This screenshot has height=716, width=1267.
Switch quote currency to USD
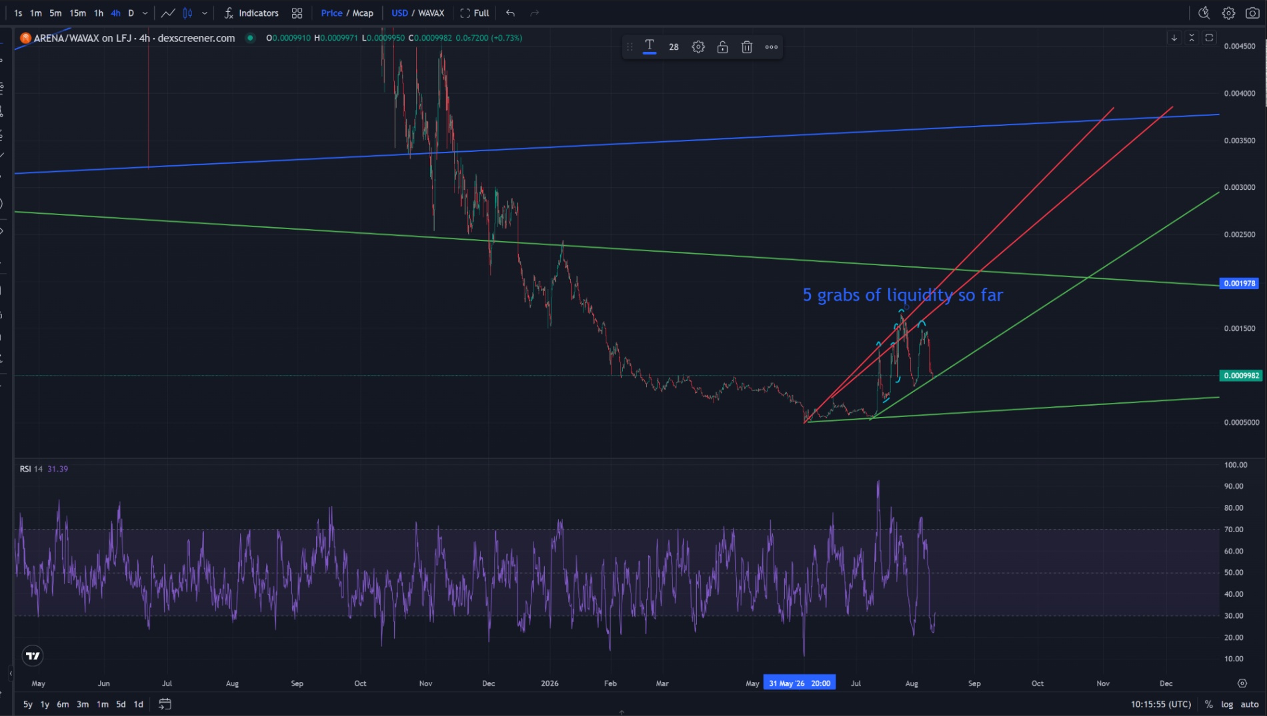399,13
